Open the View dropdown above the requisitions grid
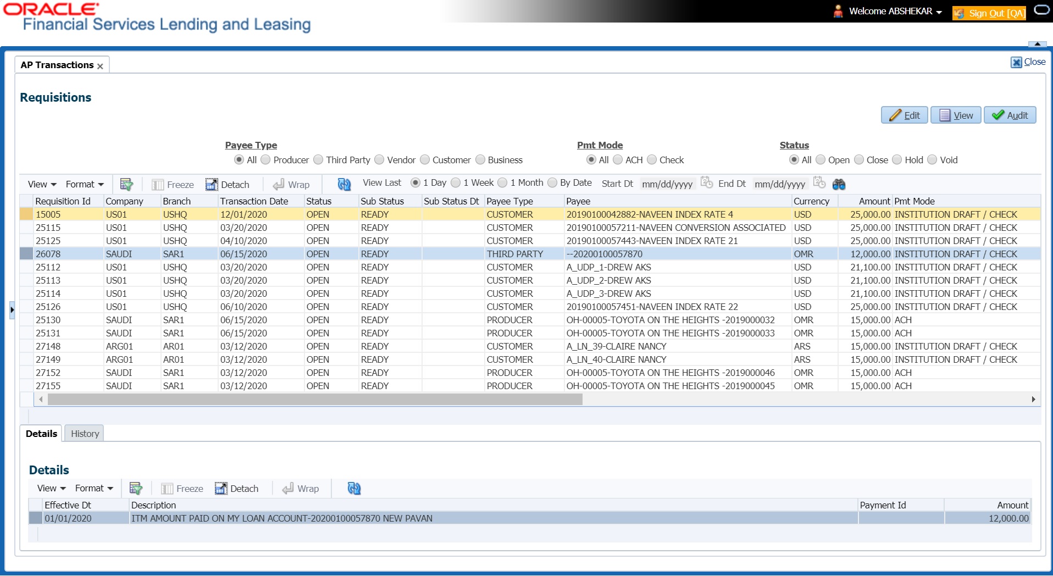Viewport: 1053px width, 576px height. point(41,184)
